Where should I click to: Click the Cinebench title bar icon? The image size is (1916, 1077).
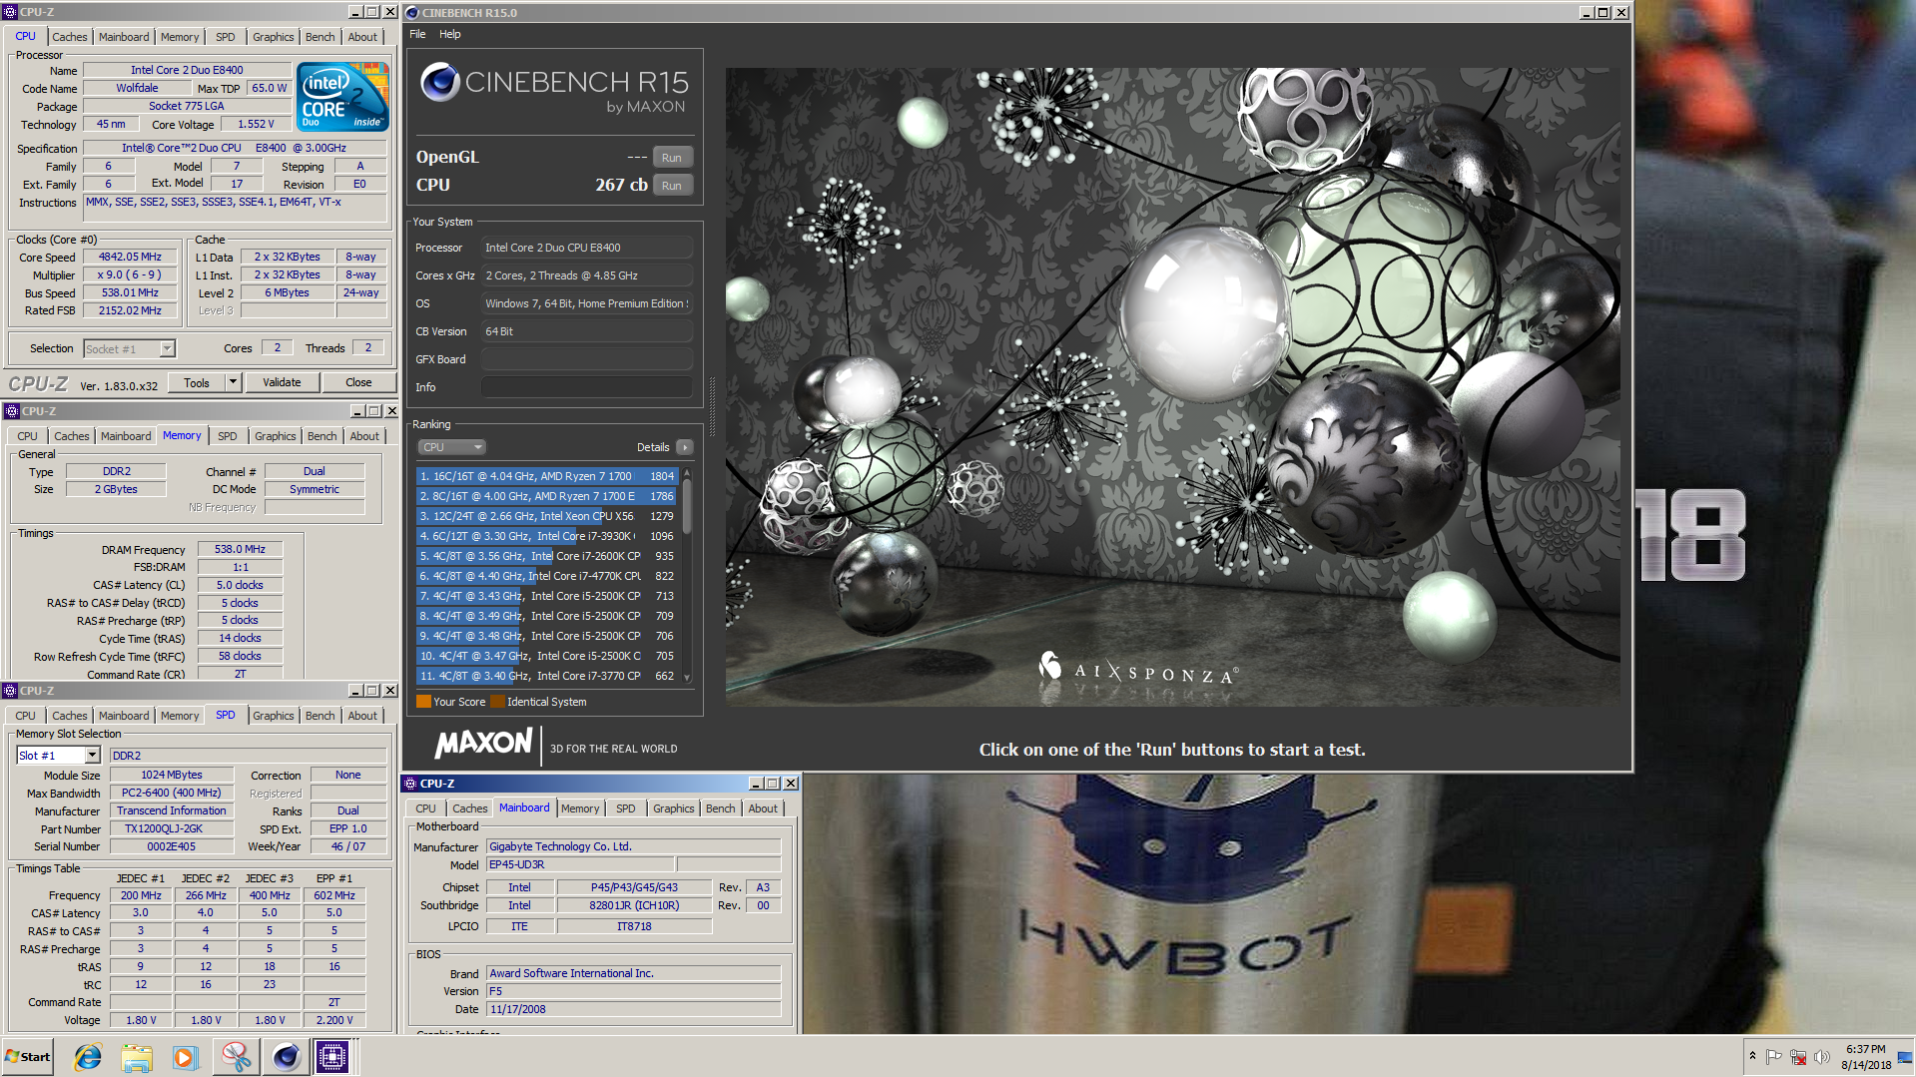click(412, 13)
